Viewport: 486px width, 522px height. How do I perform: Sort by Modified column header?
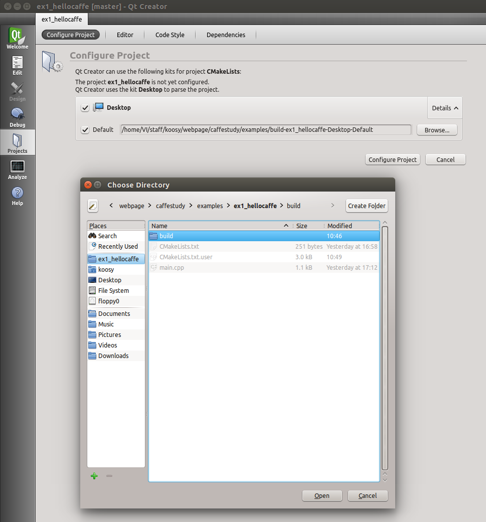click(352, 226)
